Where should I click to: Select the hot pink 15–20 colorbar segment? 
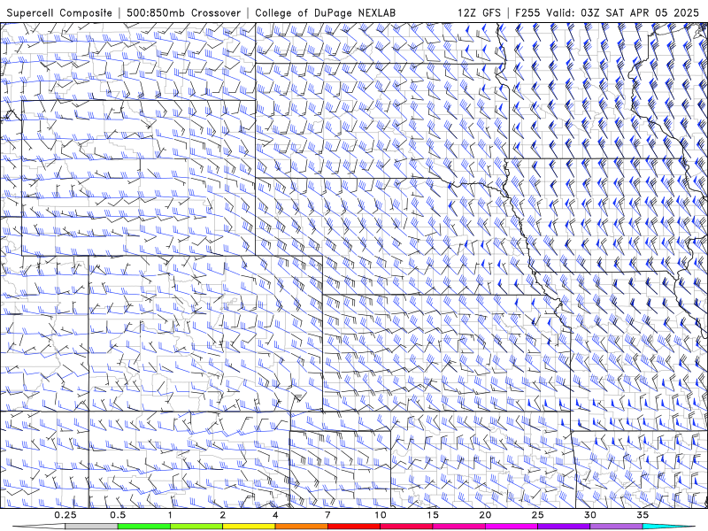[x=458, y=527]
